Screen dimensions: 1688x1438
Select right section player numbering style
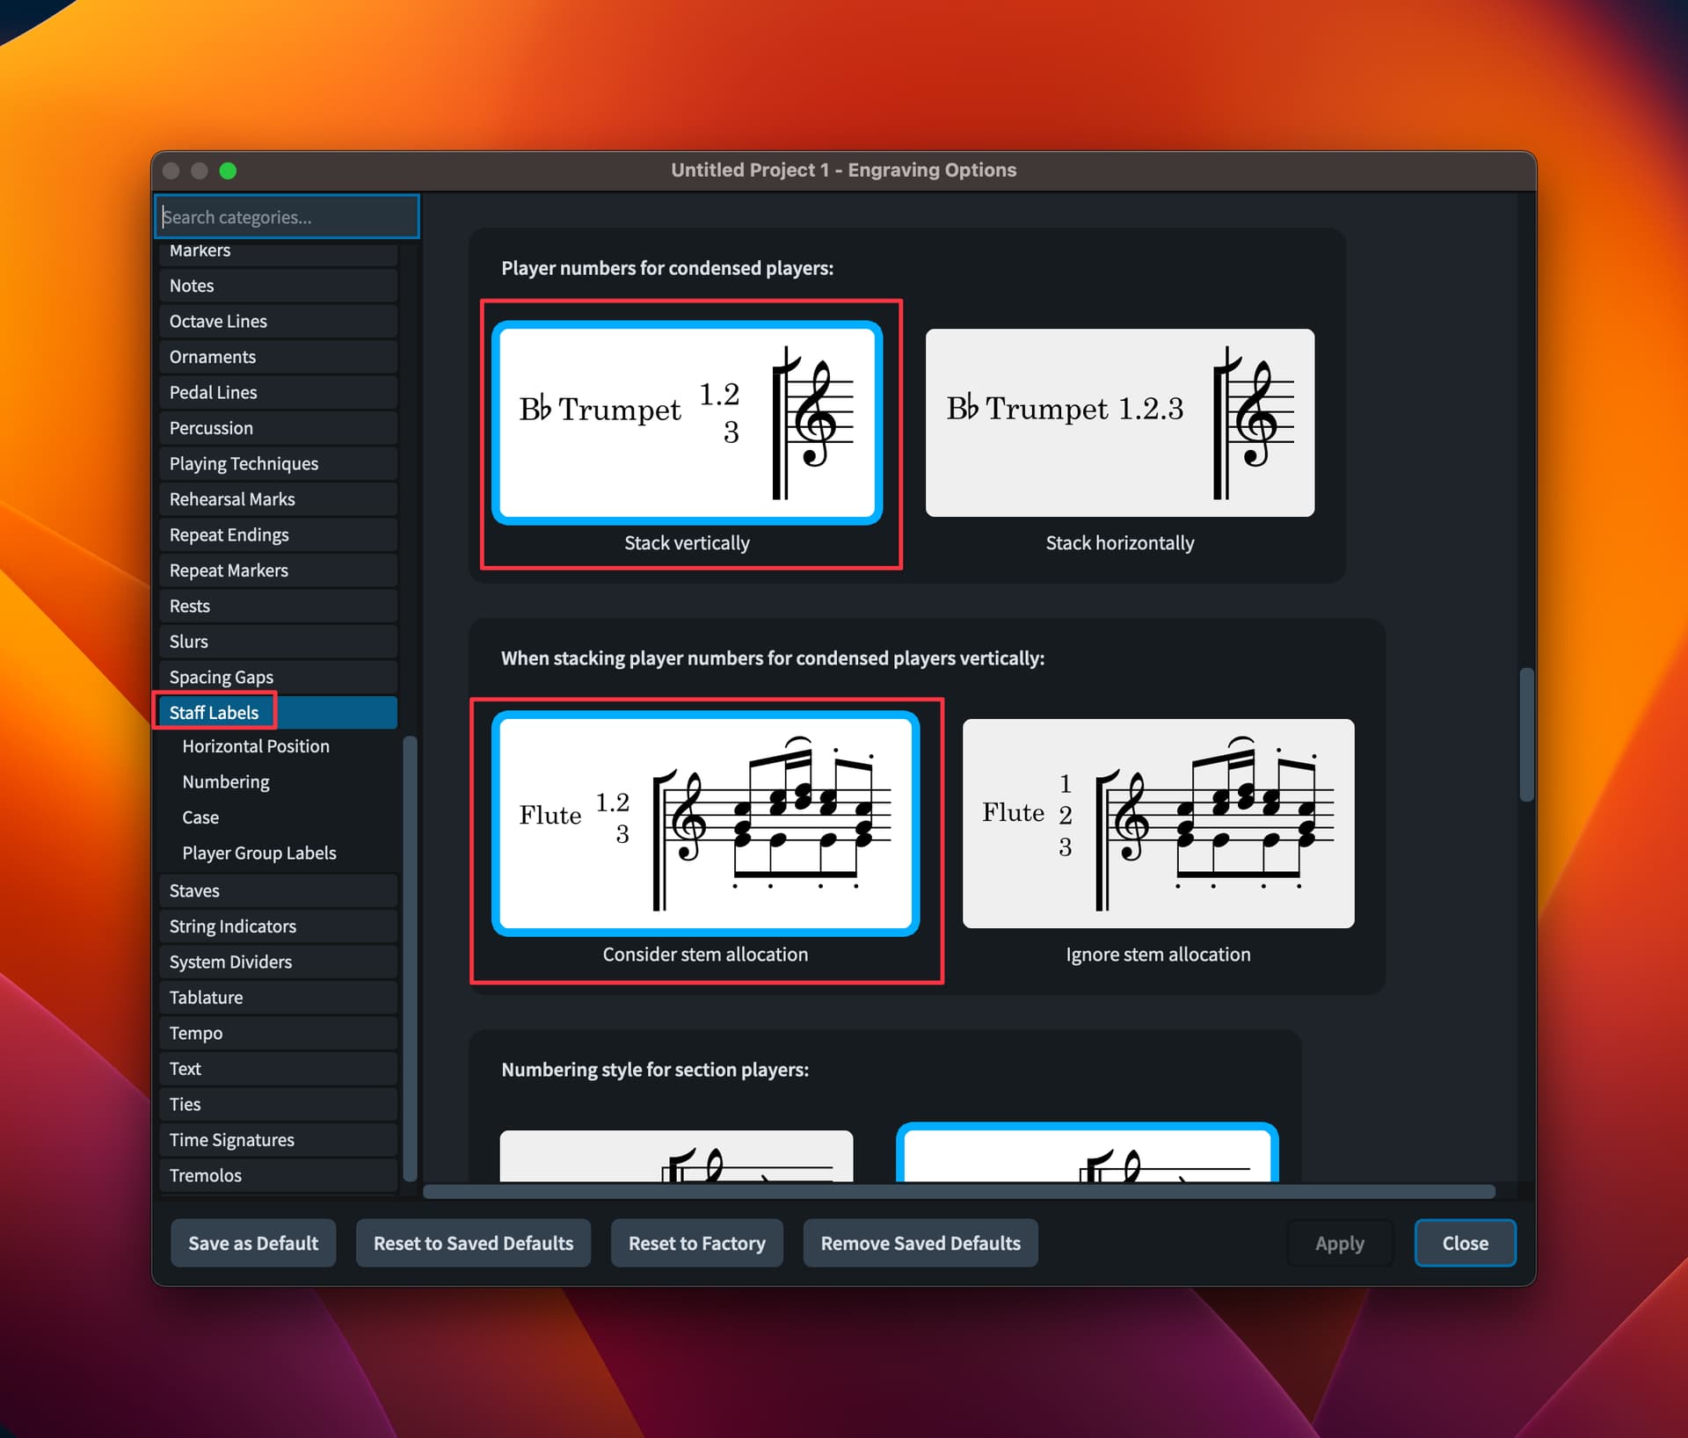tap(1088, 1153)
